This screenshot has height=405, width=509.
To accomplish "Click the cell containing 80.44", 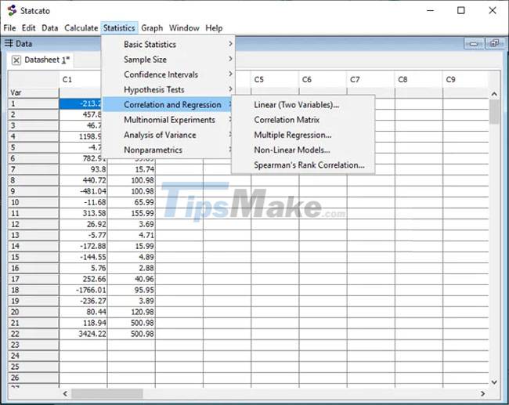I will 83,312.
